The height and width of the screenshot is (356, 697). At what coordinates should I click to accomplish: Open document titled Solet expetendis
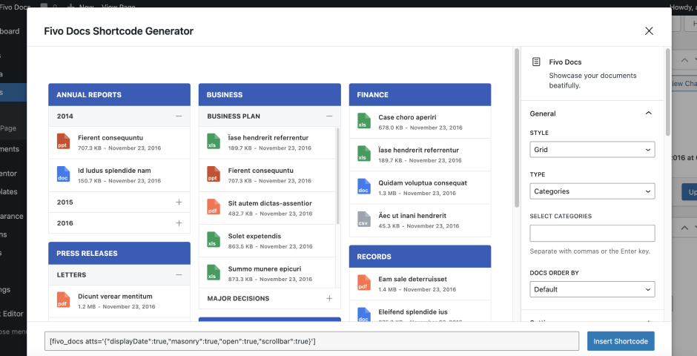coord(254,237)
